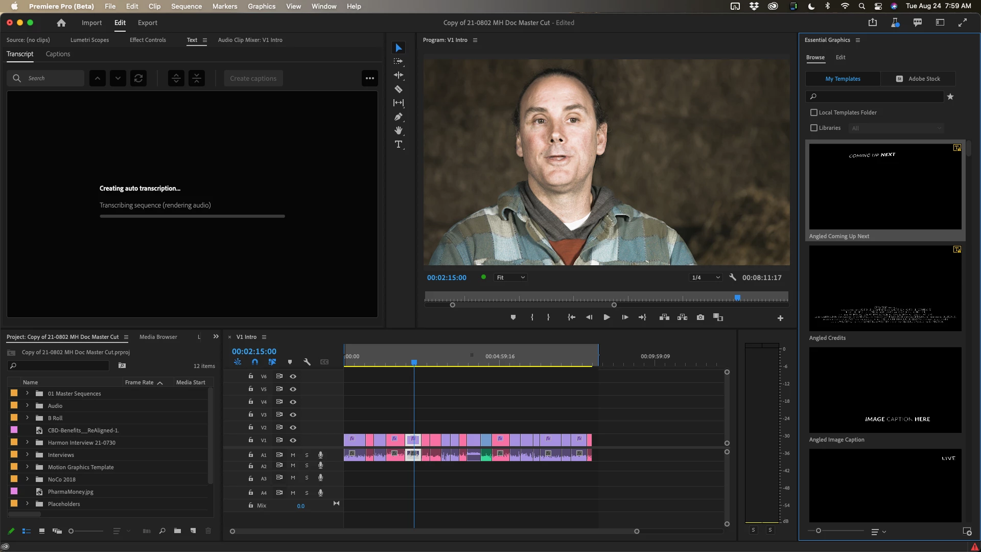Click the Add Marker button in Program monitor

[x=513, y=317]
